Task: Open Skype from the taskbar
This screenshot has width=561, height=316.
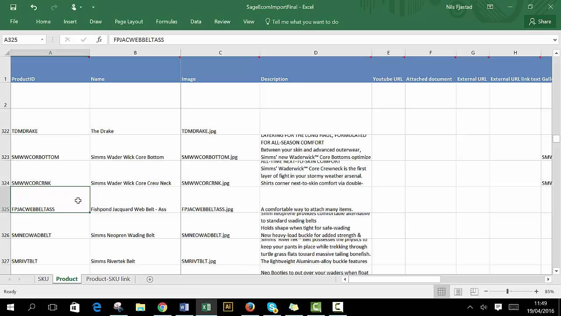Action: click(272, 307)
